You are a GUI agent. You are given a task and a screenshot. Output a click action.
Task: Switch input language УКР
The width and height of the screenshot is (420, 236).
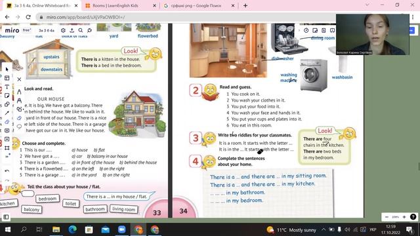coord(373,229)
